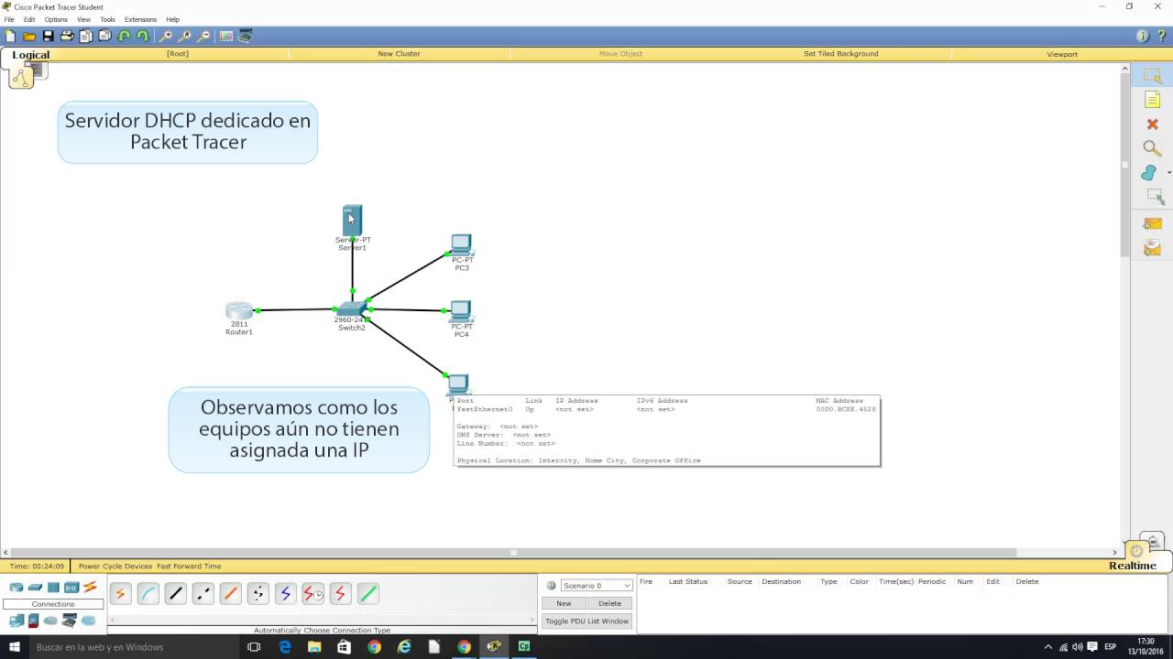Choose copper straight-through cable

pyautogui.click(x=175, y=594)
